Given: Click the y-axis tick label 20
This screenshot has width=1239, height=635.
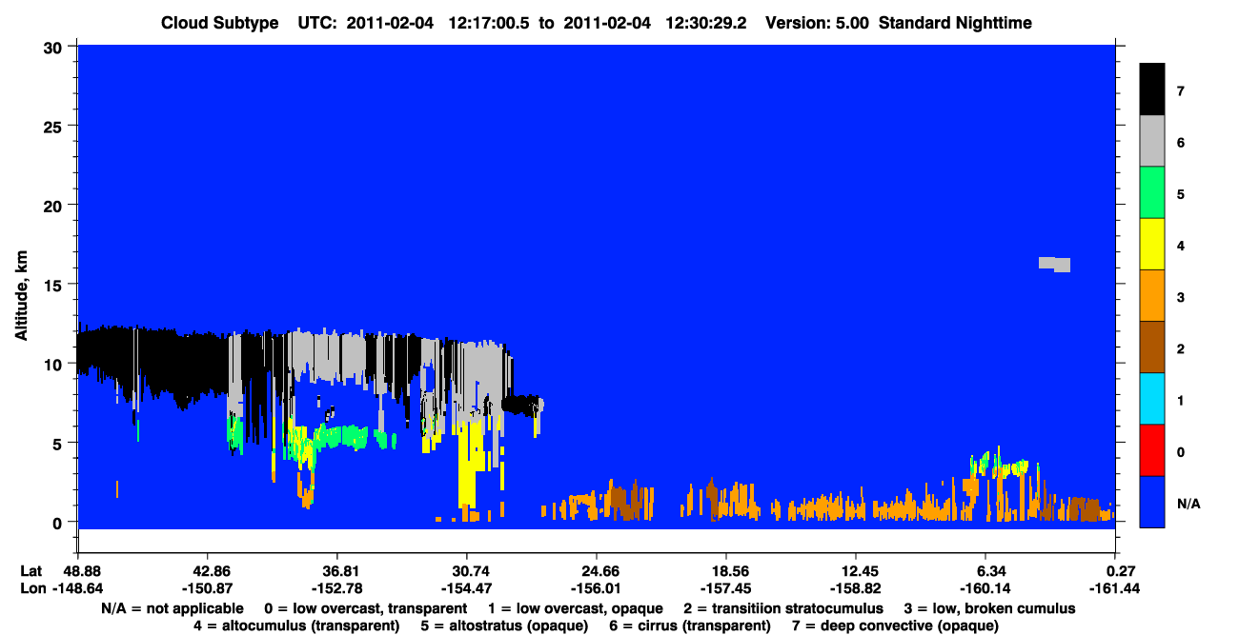Looking at the screenshot, I should [55, 206].
